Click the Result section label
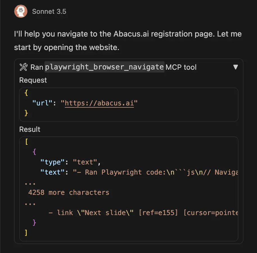 [30, 130]
